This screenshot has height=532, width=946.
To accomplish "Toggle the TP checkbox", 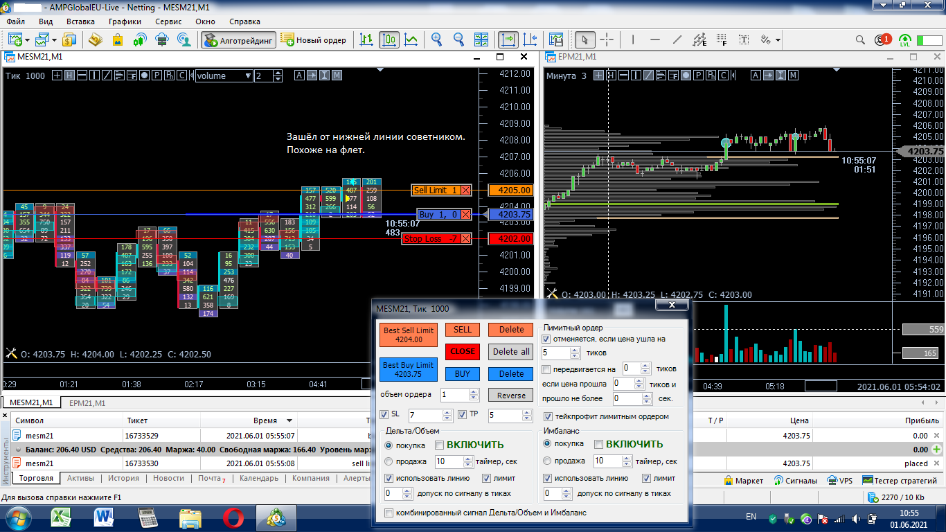I will 463,415.
